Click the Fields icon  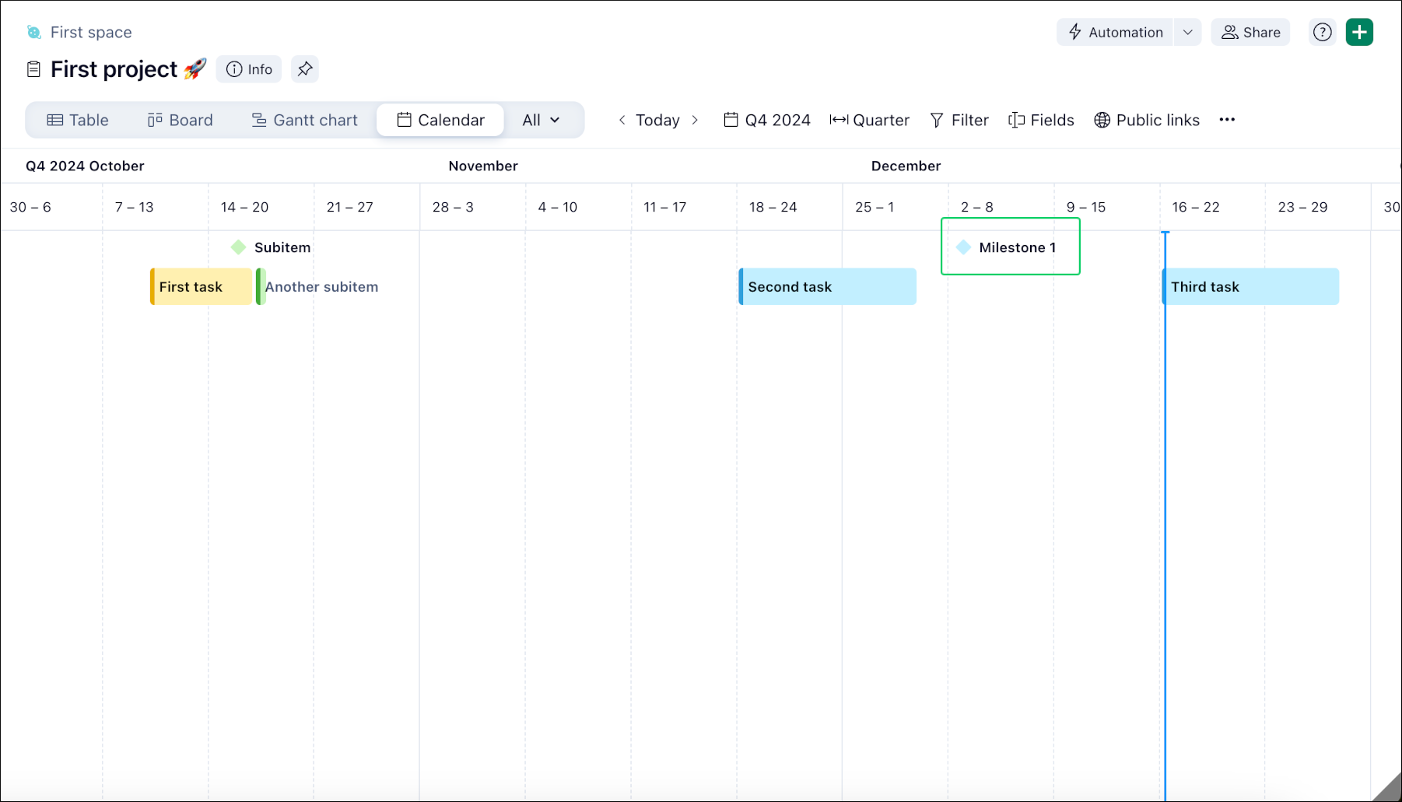click(1016, 120)
